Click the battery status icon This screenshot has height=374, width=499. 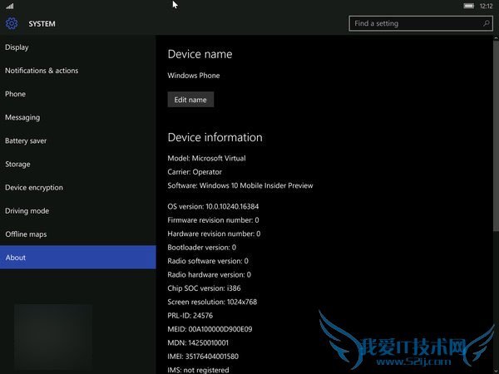tap(468, 6)
